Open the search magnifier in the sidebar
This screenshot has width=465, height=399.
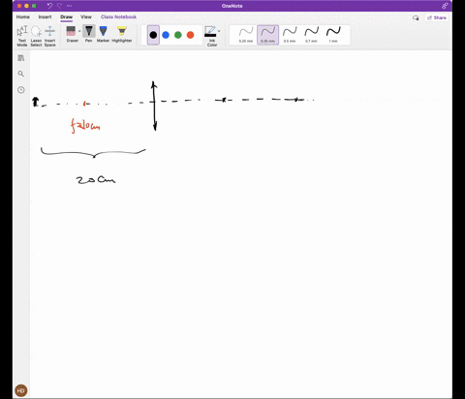21,74
